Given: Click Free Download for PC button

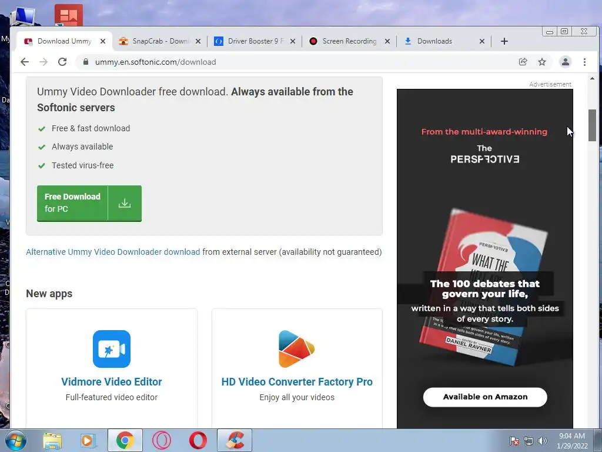Looking at the screenshot, I should [x=89, y=203].
